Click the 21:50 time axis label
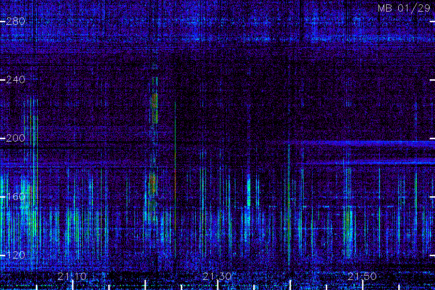This screenshot has height=290, width=435. pos(362,276)
